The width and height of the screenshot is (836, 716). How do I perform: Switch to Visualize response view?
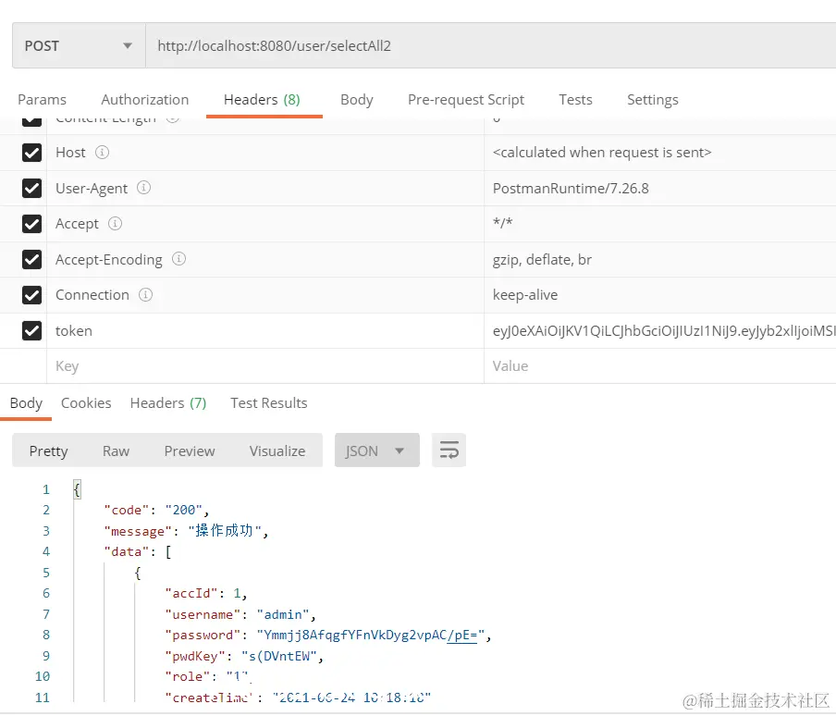click(277, 451)
